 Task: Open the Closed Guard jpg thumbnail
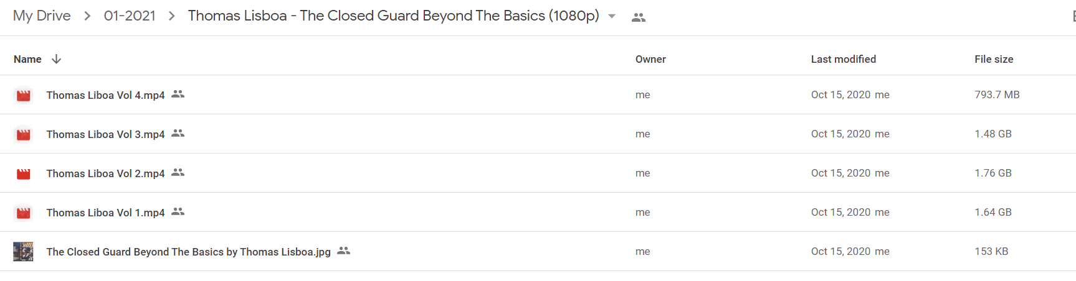23,251
